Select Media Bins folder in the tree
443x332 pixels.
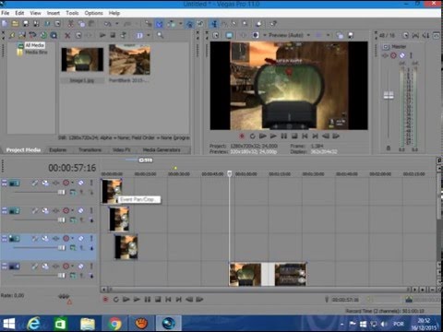click(36, 53)
